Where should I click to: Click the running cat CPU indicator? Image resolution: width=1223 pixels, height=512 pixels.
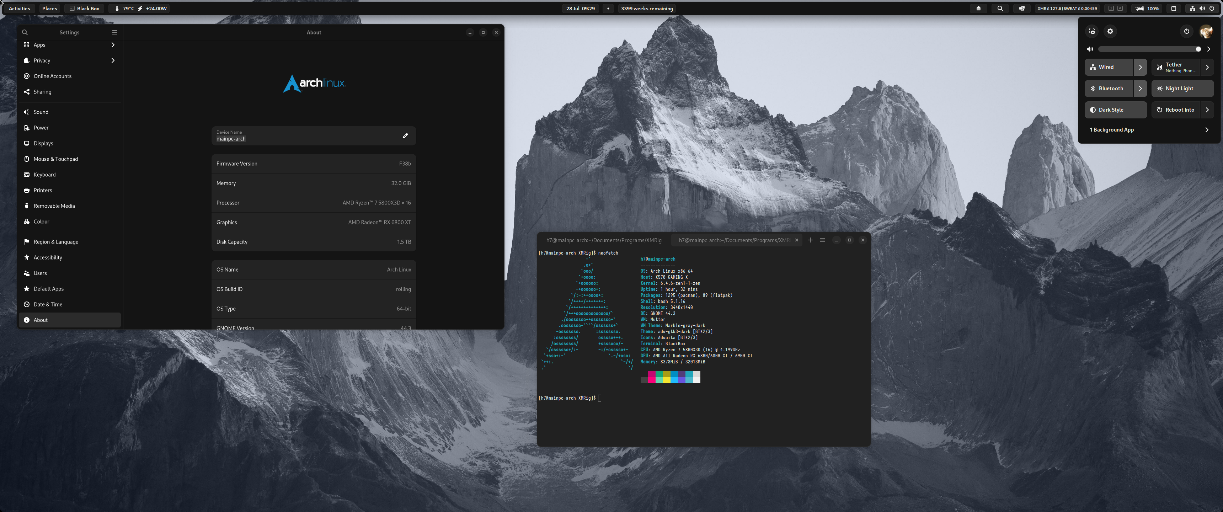tap(1147, 9)
